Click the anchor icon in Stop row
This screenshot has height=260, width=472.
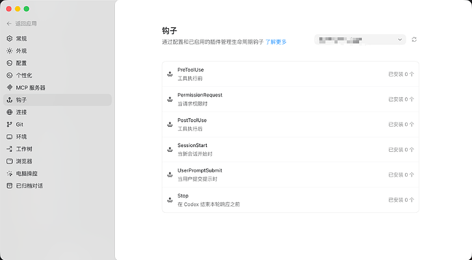(170, 200)
